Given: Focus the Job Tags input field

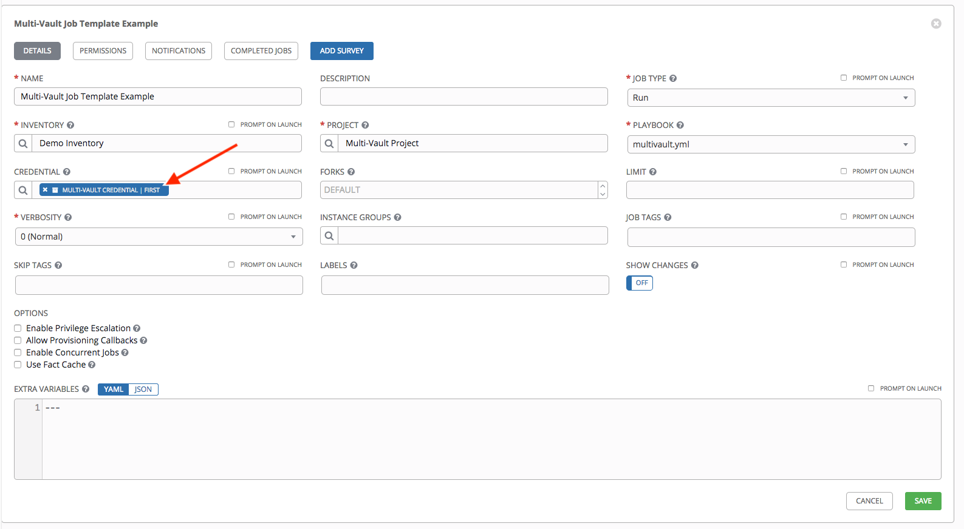Looking at the screenshot, I should pyautogui.click(x=771, y=237).
